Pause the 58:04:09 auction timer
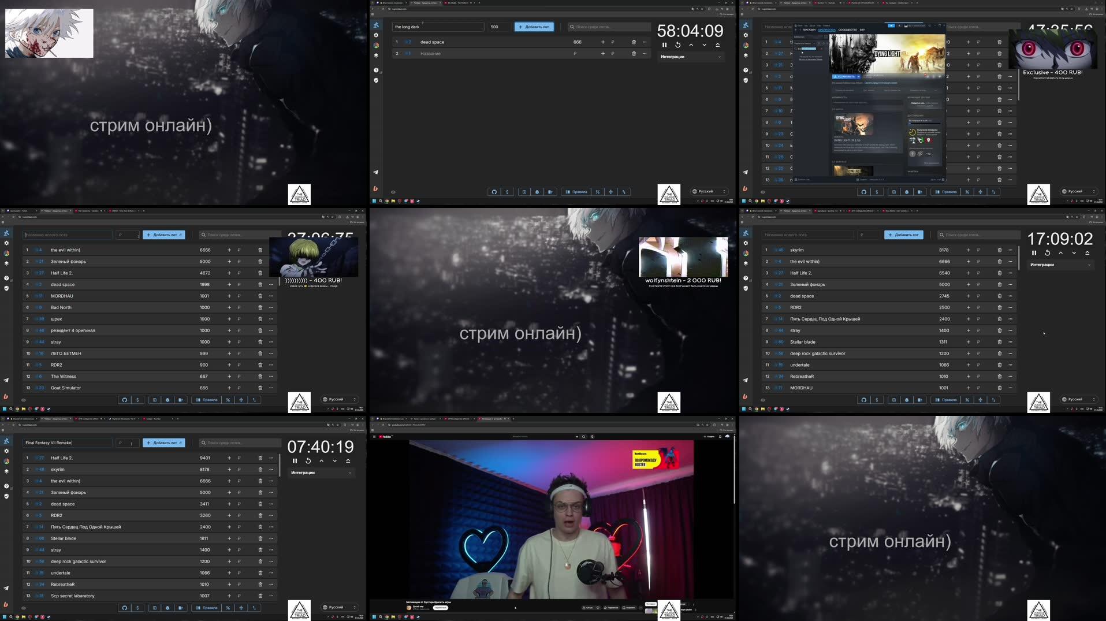This screenshot has width=1106, height=621. point(664,44)
